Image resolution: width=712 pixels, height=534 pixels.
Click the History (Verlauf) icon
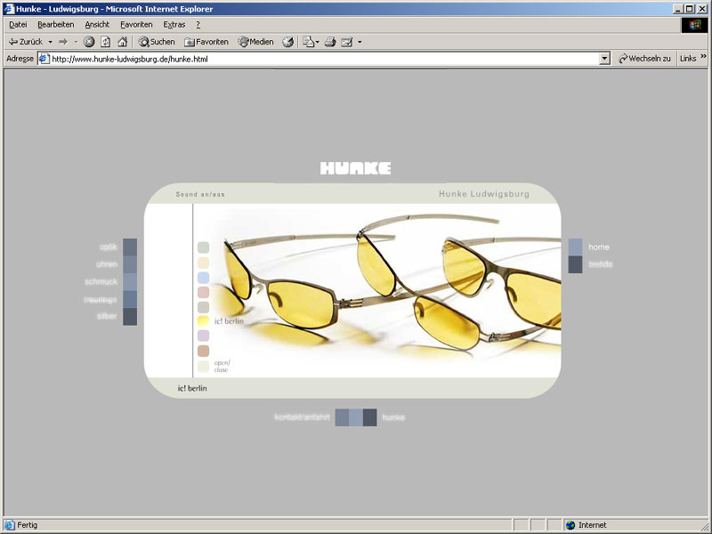pos(288,42)
